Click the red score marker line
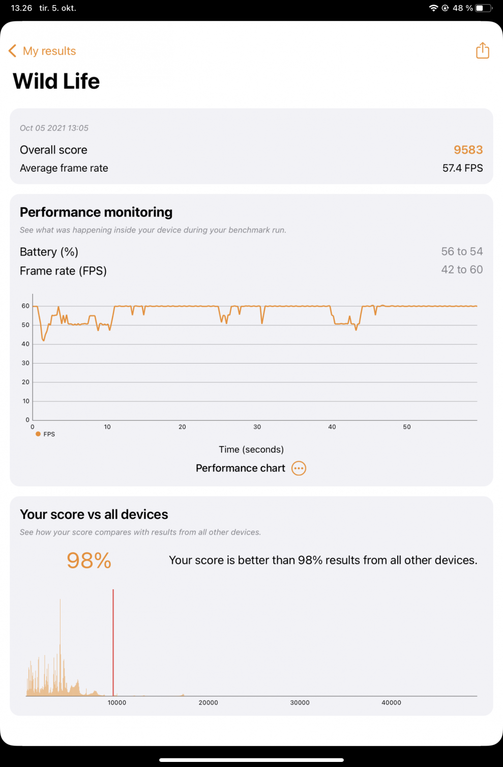 coord(113,642)
